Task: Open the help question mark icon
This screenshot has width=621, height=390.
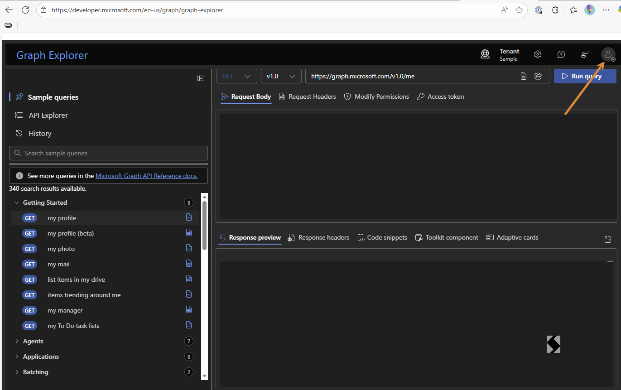Action: (x=561, y=55)
